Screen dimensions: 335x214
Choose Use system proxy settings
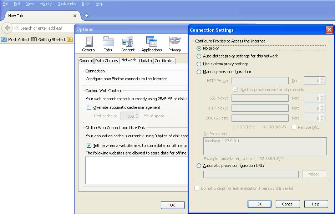199,64
